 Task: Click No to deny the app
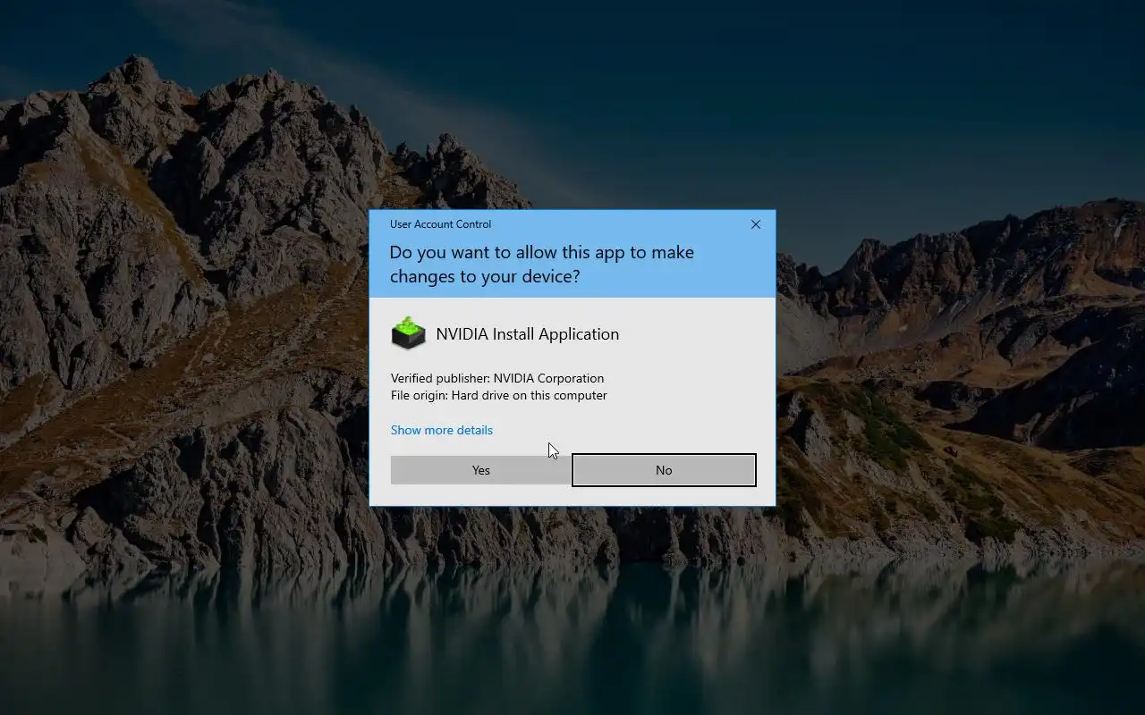pyautogui.click(x=664, y=470)
